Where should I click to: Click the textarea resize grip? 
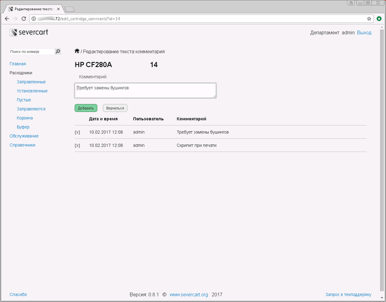[x=215, y=96]
